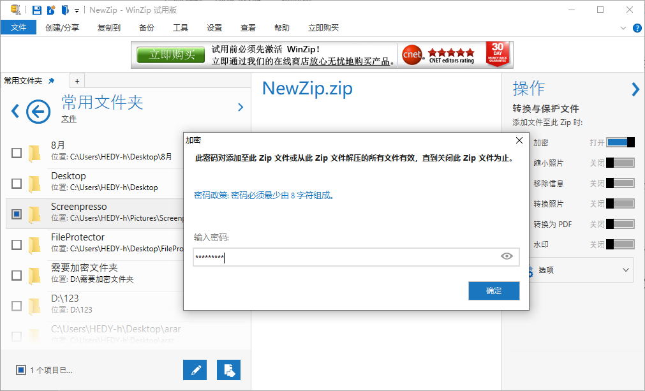Image resolution: width=645 pixels, height=391 pixels.
Task: Click the Desktop folder icon
Action: (x=34, y=183)
